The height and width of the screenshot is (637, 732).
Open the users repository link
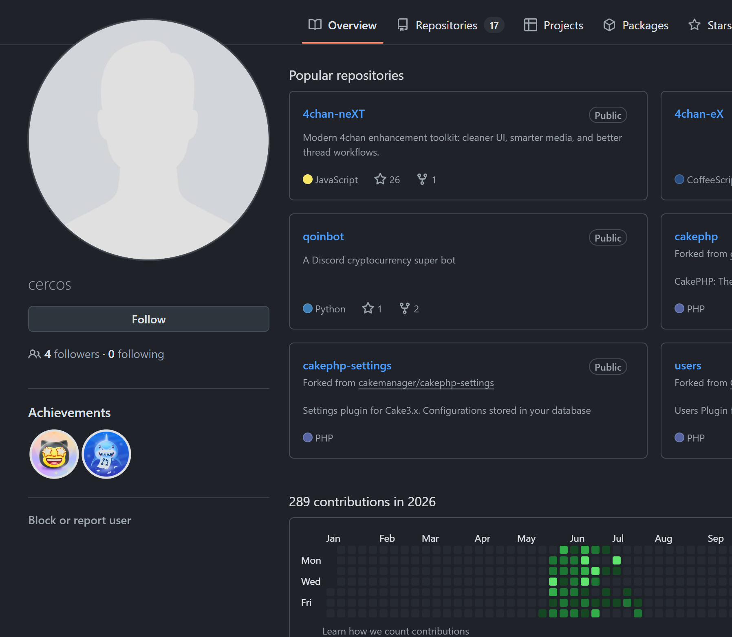coord(688,365)
